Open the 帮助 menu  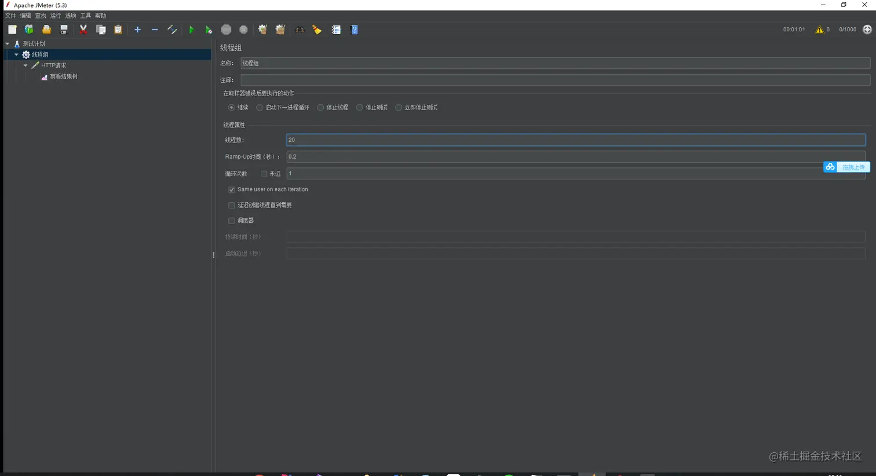[x=101, y=16]
